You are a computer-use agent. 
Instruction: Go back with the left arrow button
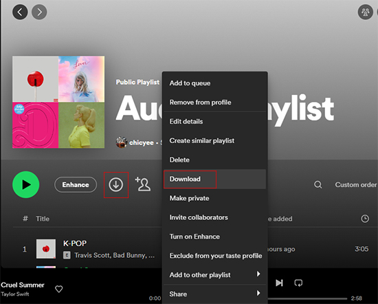pyautogui.click(x=20, y=12)
